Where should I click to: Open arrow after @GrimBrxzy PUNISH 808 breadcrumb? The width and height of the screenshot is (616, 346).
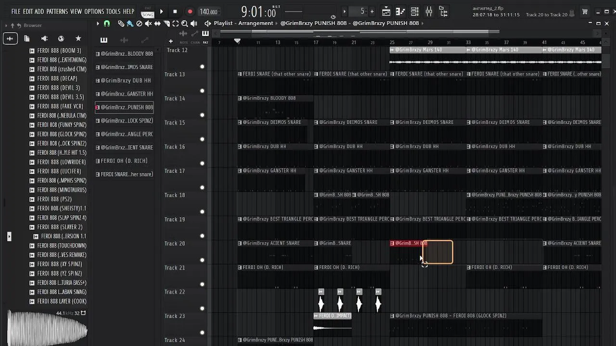(422, 23)
